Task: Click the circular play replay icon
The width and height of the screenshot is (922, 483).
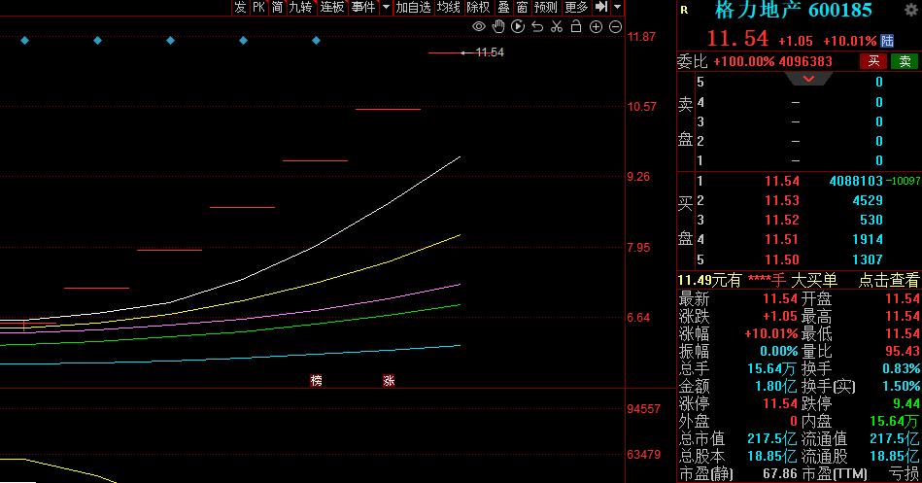Action: [x=518, y=26]
